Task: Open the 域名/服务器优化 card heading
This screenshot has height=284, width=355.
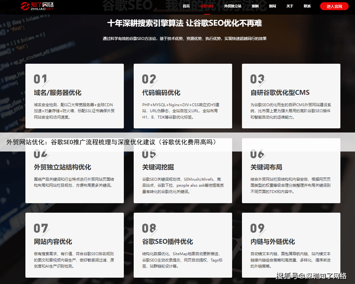Action: point(57,93)
